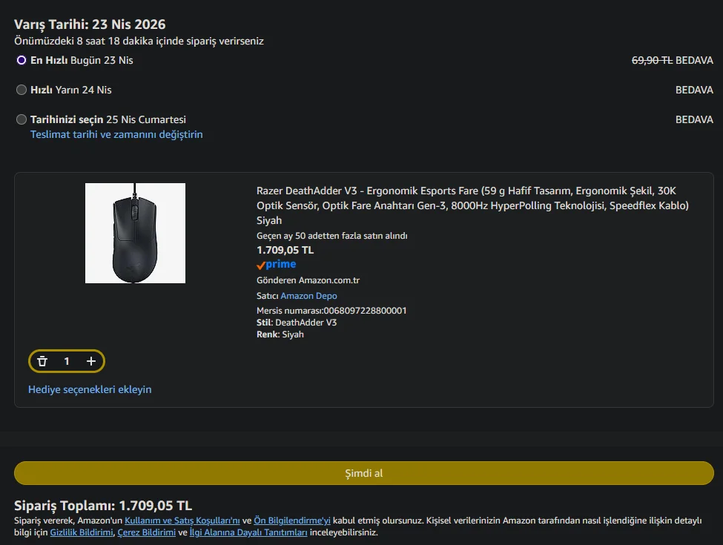Screen dimensions: 723x545
Task: Open İlgi Alanına Dayalı Tanıtımları link
Action: tap(248, 532)
